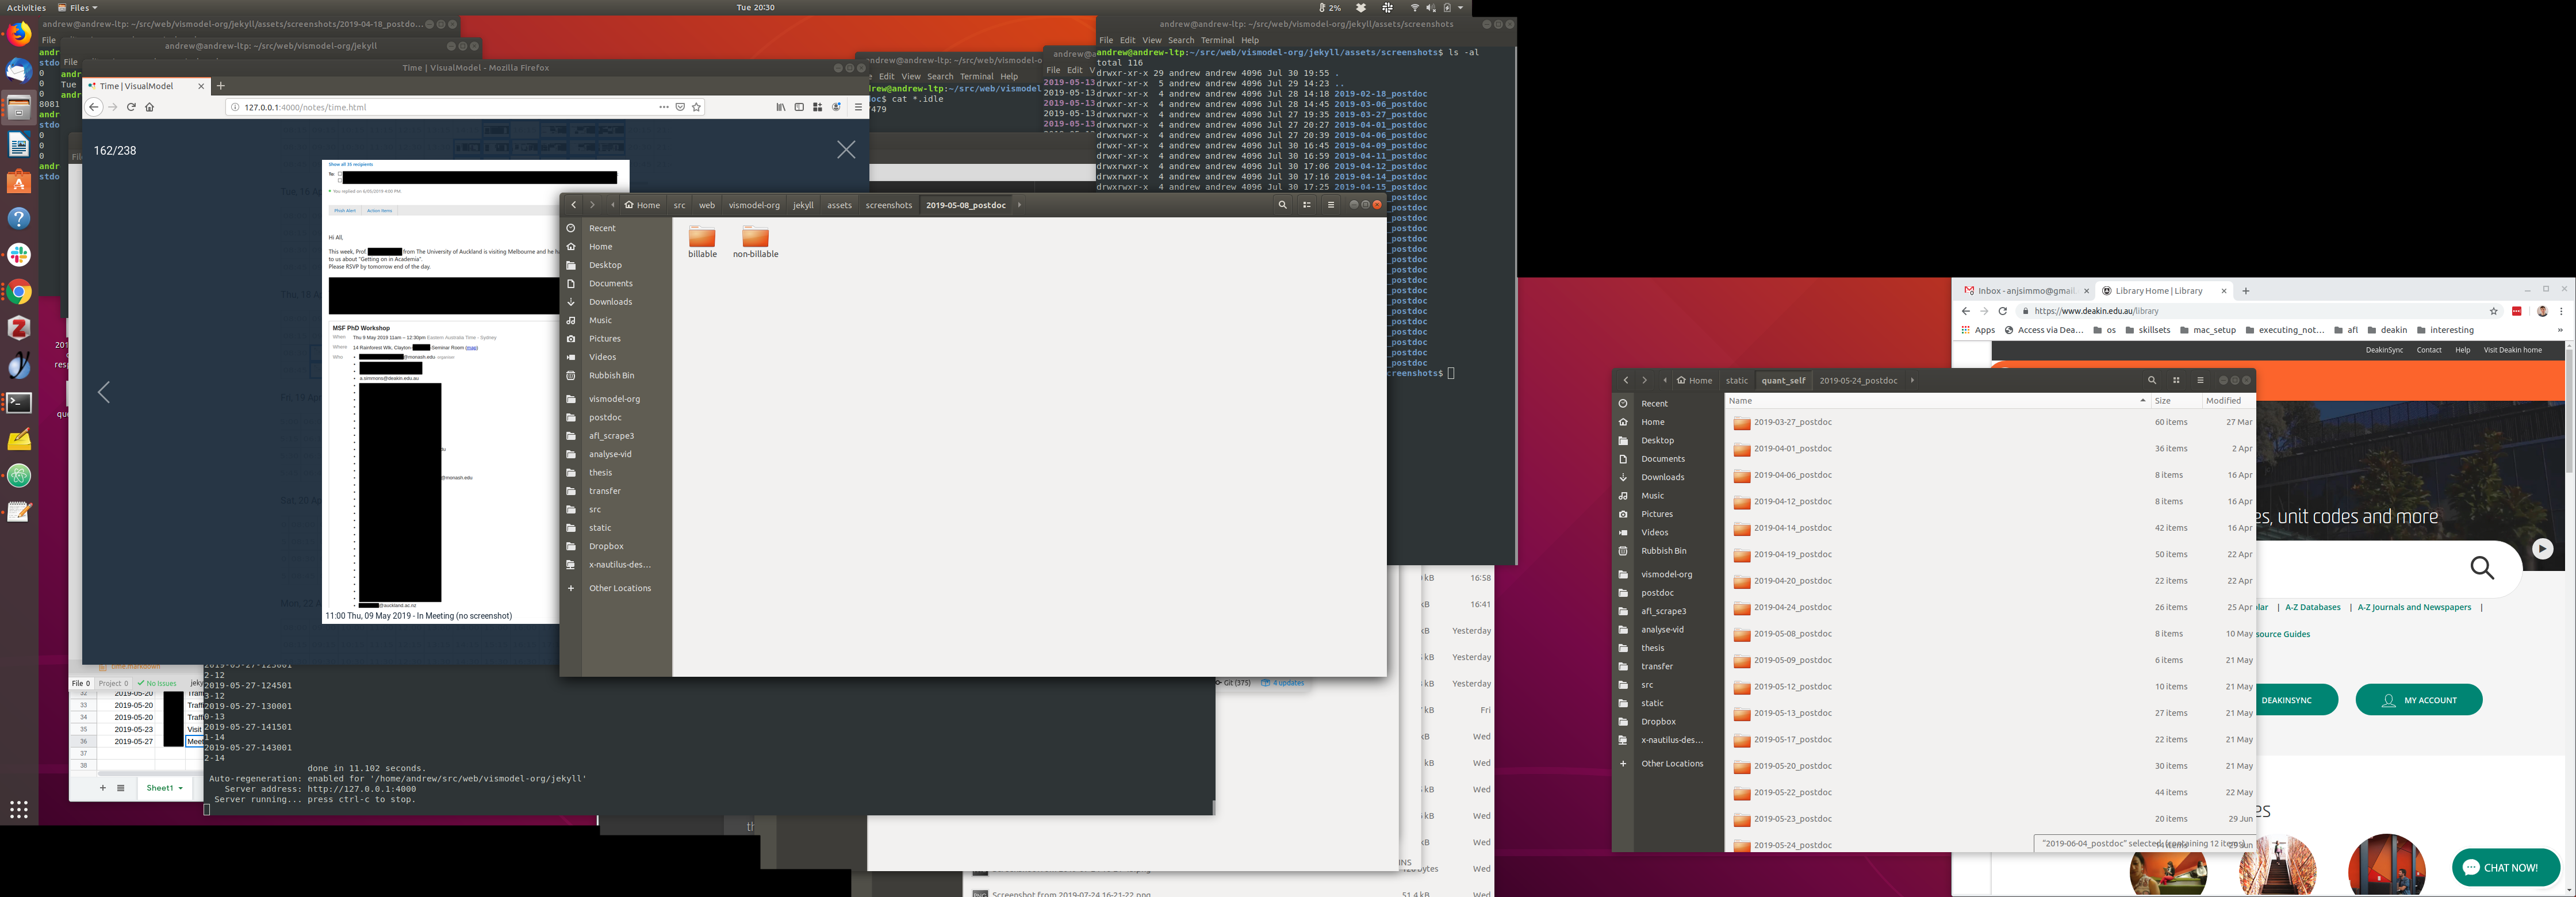Viewport: 2576px width, 897px height.
Task: Click Firefox home button
Action: coord(150,107)
